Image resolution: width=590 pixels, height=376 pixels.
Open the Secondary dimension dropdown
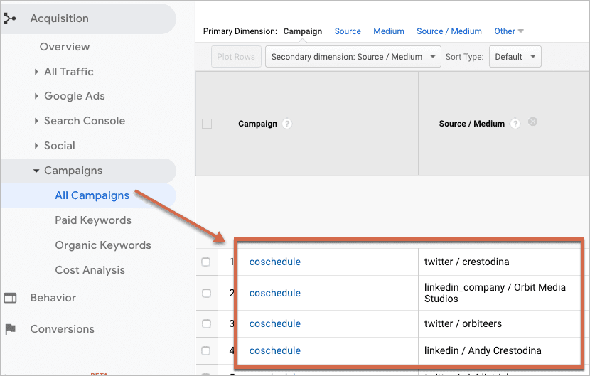point(353,57)
